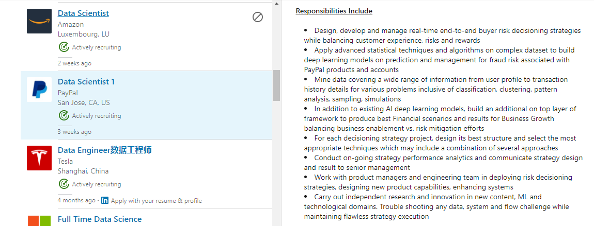Click Tesla company name in job card

[x=65, y=161]
